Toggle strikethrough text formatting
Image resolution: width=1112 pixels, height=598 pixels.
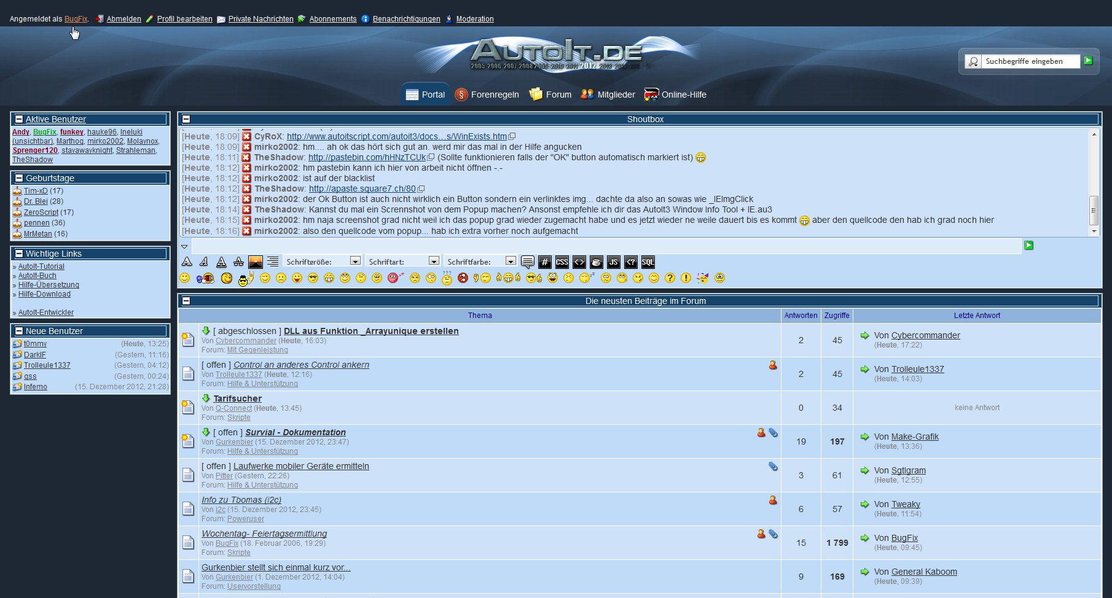coord(238,262)
